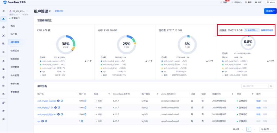Open 查看使用趋势 link for data disk
The image size is (277, 133).
pos(267,30)
